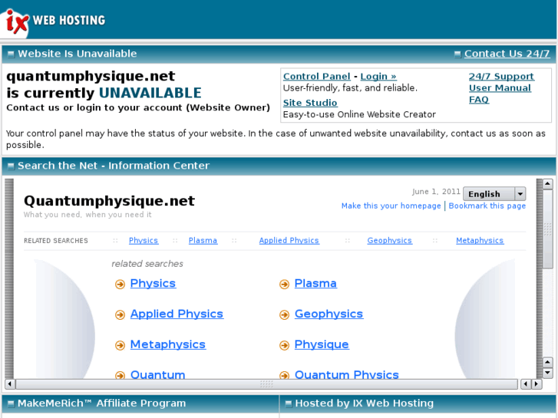Open the English language dropdown
558x418 pixels.
[494, 194]
